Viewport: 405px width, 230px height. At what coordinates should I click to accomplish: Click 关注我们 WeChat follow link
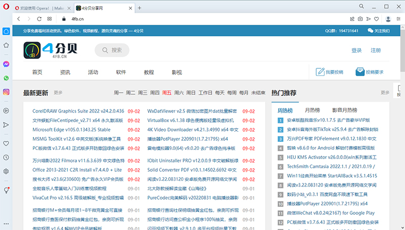point(379,31)
